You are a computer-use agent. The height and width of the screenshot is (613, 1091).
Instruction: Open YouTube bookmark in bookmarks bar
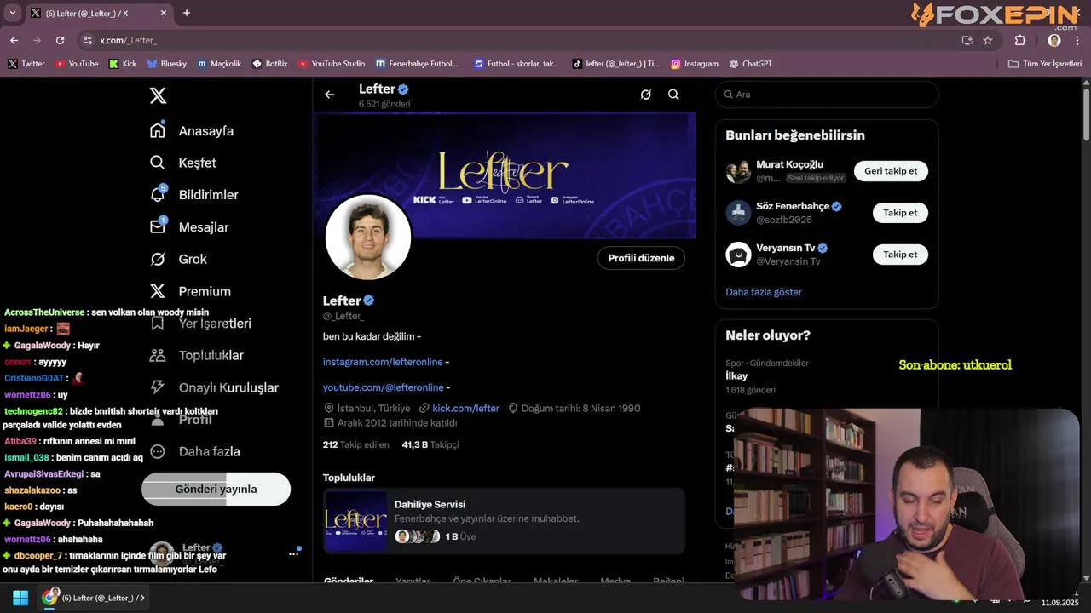(x=77, y=64)
